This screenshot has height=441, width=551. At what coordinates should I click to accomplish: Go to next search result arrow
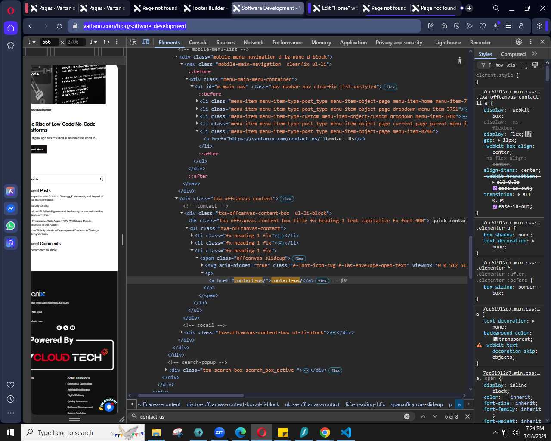click(x=435, y=416)
